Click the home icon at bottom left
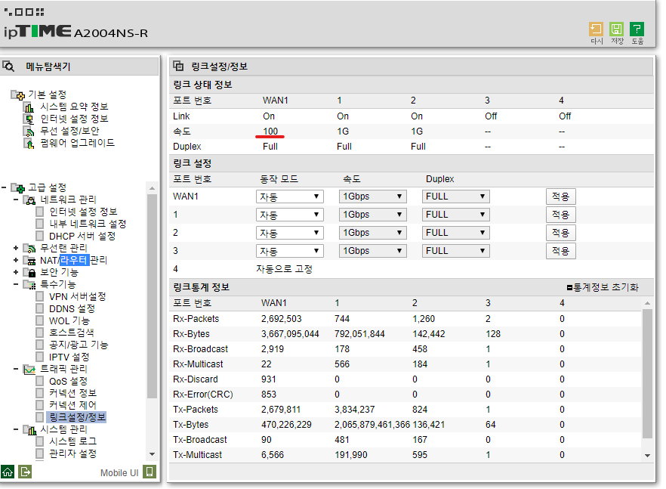This screenshot has height=489, width=666. pos(8,472)
